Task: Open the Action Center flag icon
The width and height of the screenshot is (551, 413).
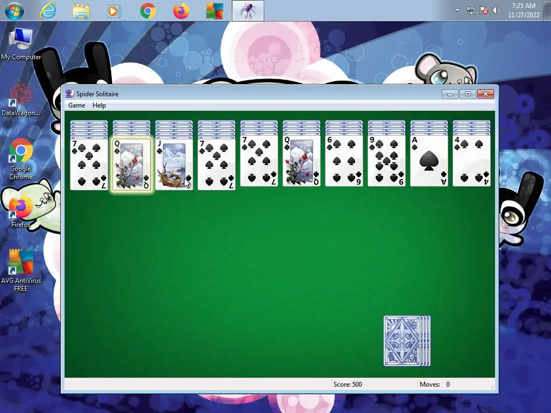Action: tap(484, 10)
